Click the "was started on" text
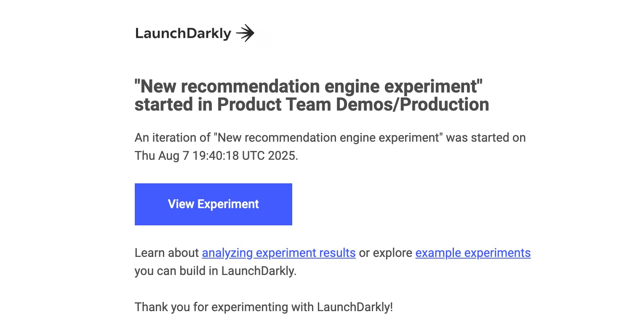Screen dimensions: 635x333 [x=486, y=138]
